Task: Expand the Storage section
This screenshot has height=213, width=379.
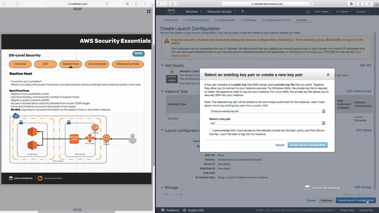Action: click(162, 188)
